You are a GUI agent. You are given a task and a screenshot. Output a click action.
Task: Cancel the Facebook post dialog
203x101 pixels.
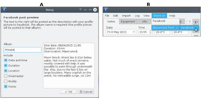(86, 92)
